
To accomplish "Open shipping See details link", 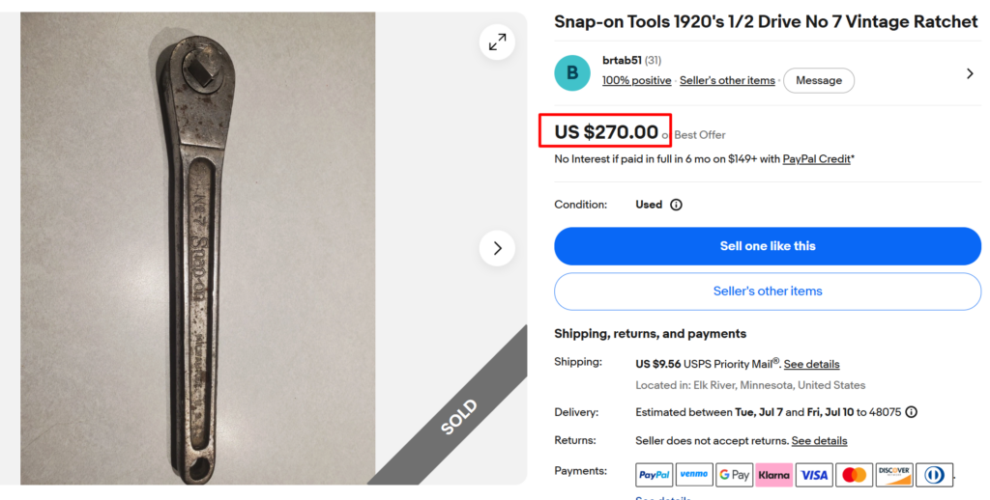I will (x=811, y=365).
